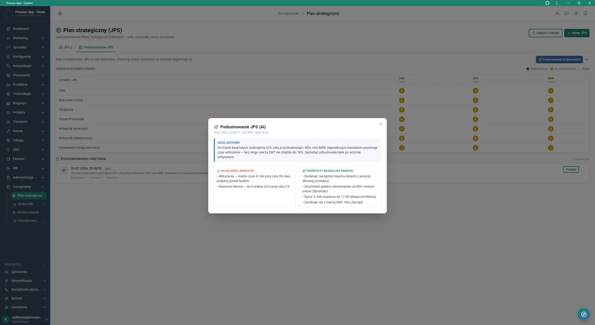
Task: Click the Podgląd button for saved summary
Action: [x=571, y=170]
